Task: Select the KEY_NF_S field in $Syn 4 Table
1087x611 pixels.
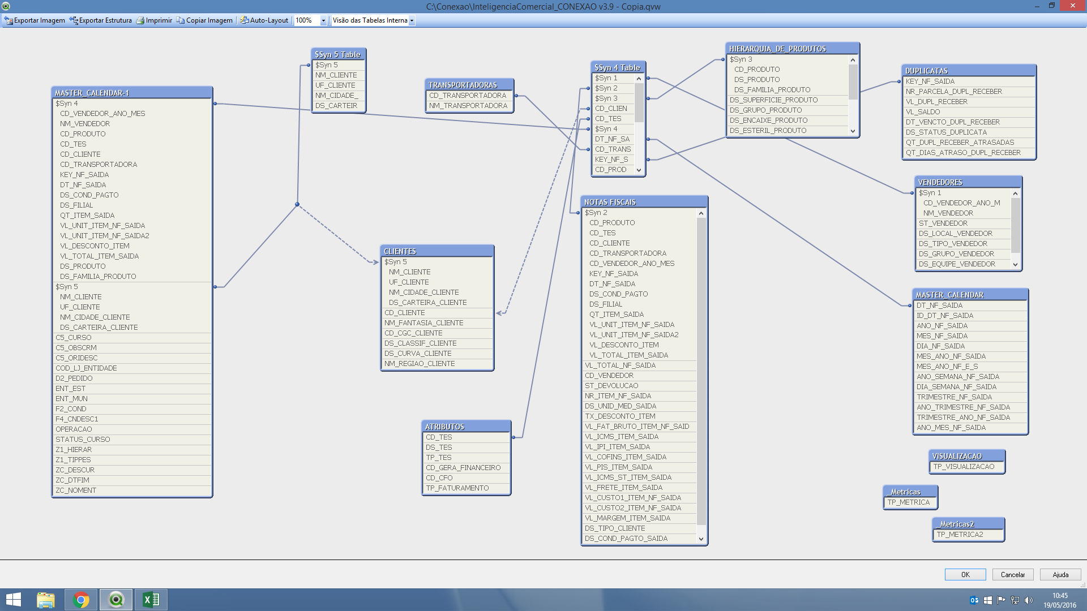Action: 613,160
